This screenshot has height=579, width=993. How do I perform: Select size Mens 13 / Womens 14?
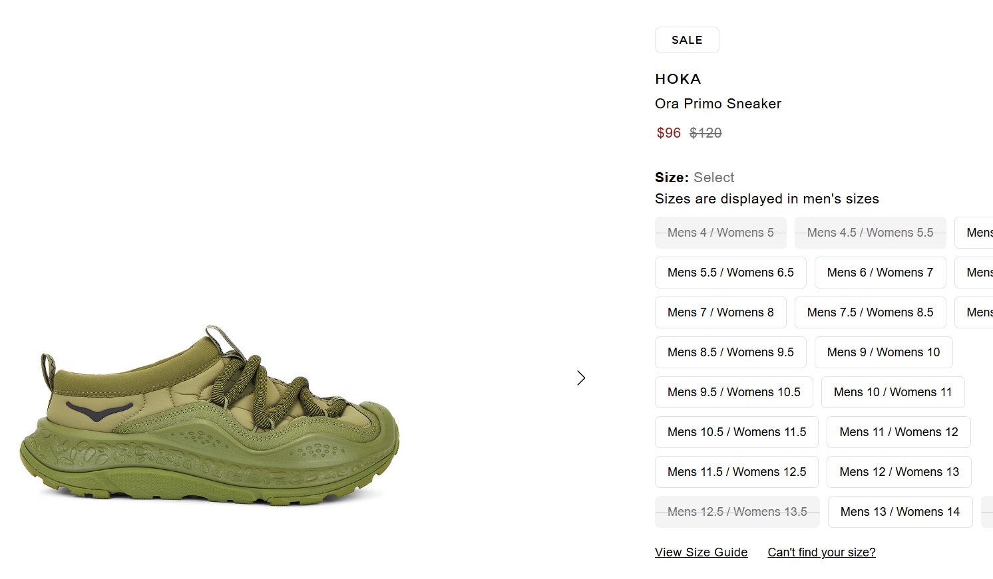(x=900, y=512)
